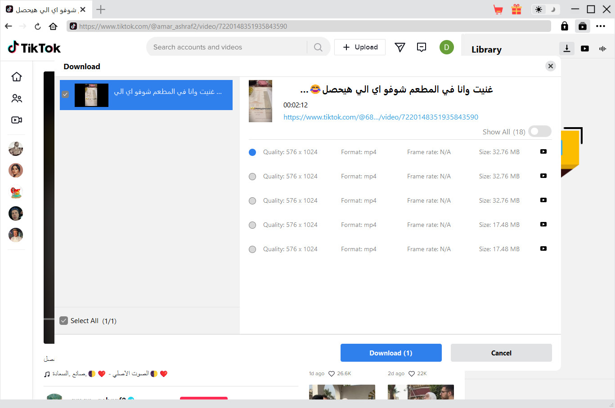Viewport: 615px width, 408px height.
Task: Go to the browser home page icon
Action: coord(53,26)
